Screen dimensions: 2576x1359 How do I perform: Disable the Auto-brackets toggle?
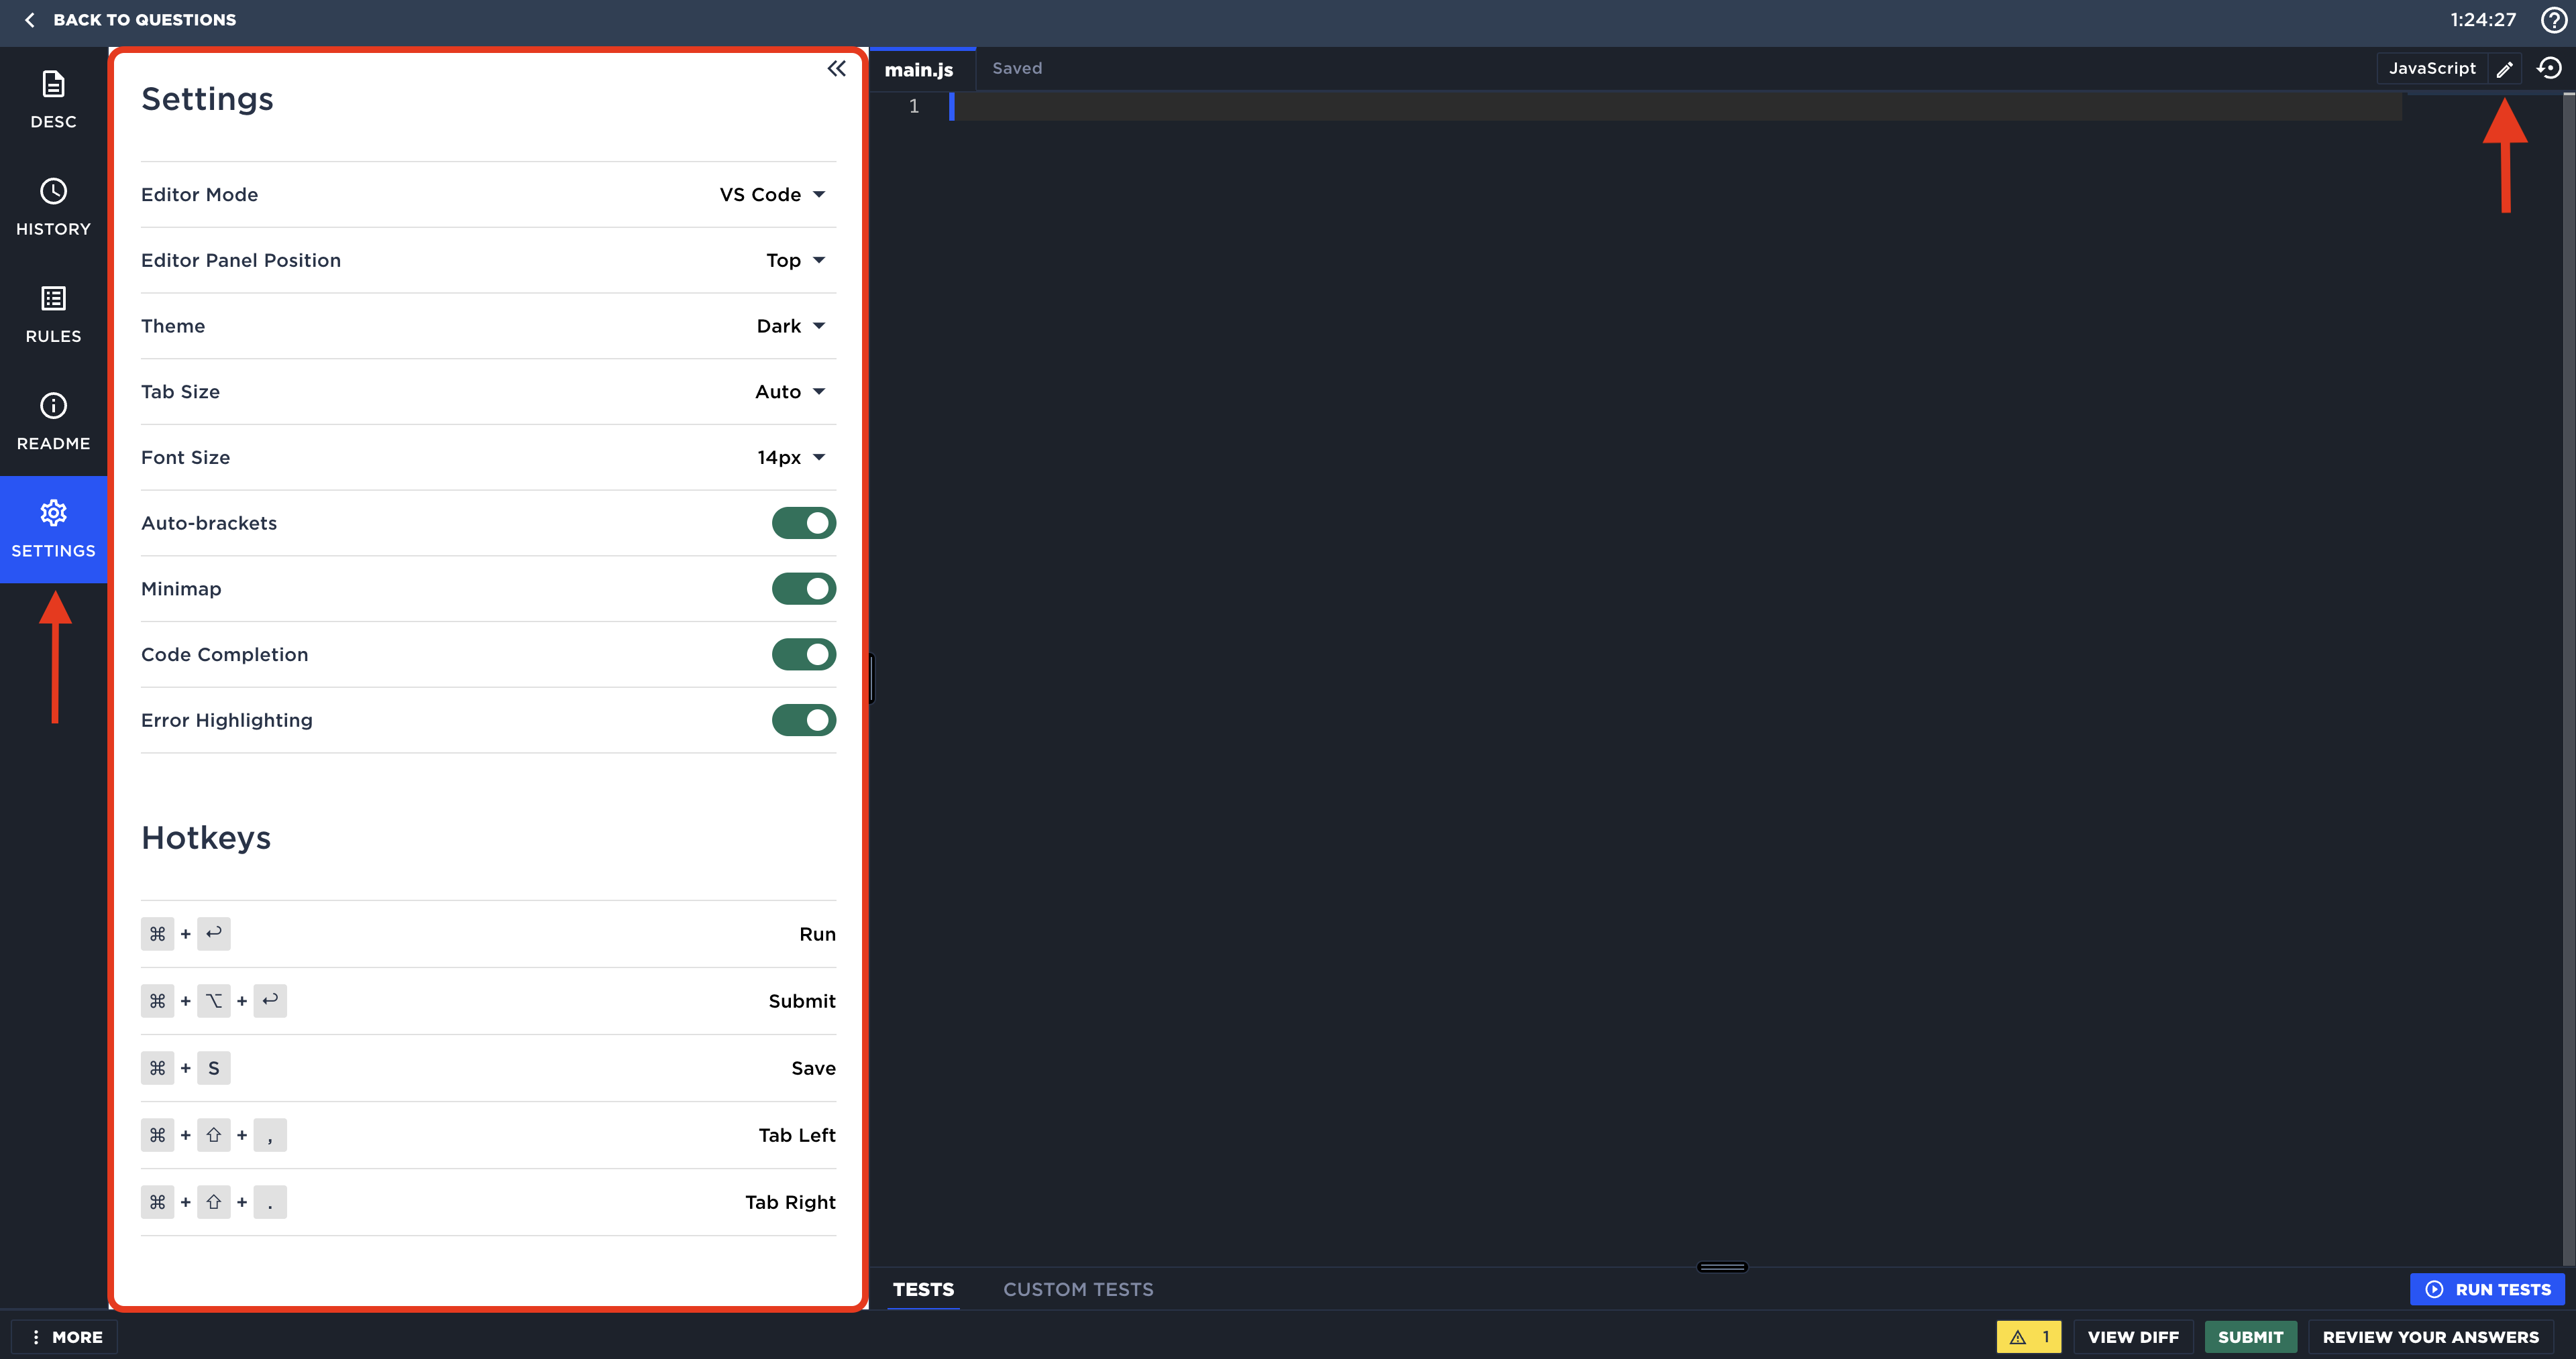pos(803,523)
